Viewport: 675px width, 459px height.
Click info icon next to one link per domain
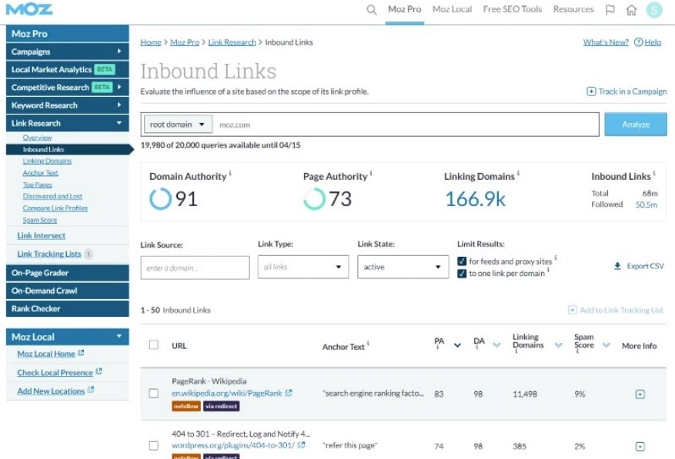548,270
